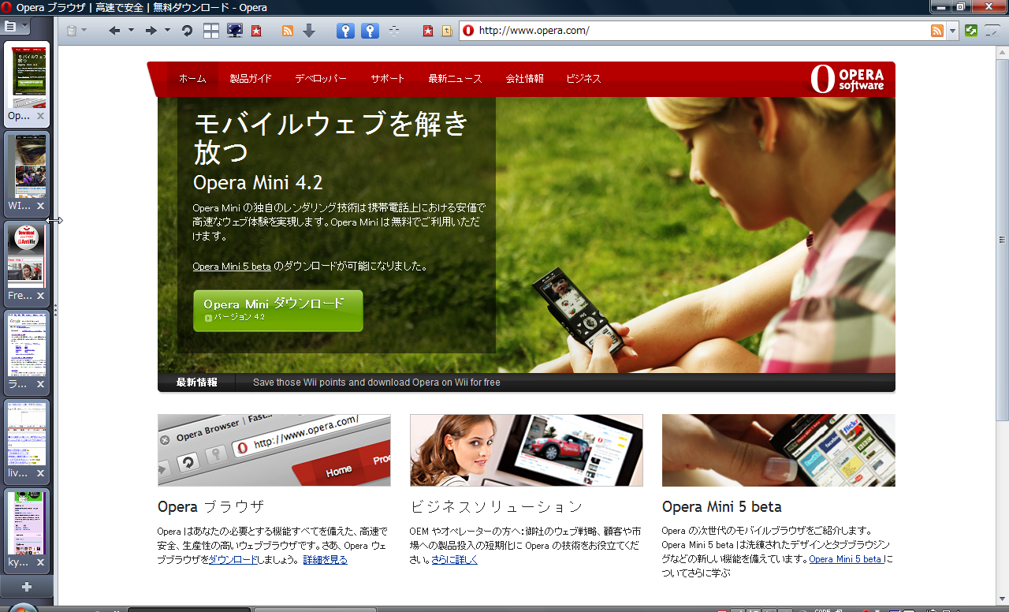The height and width of the screenshot is (612, 1009).
Task: Open the サポート menu item
Action: [388, 79]
